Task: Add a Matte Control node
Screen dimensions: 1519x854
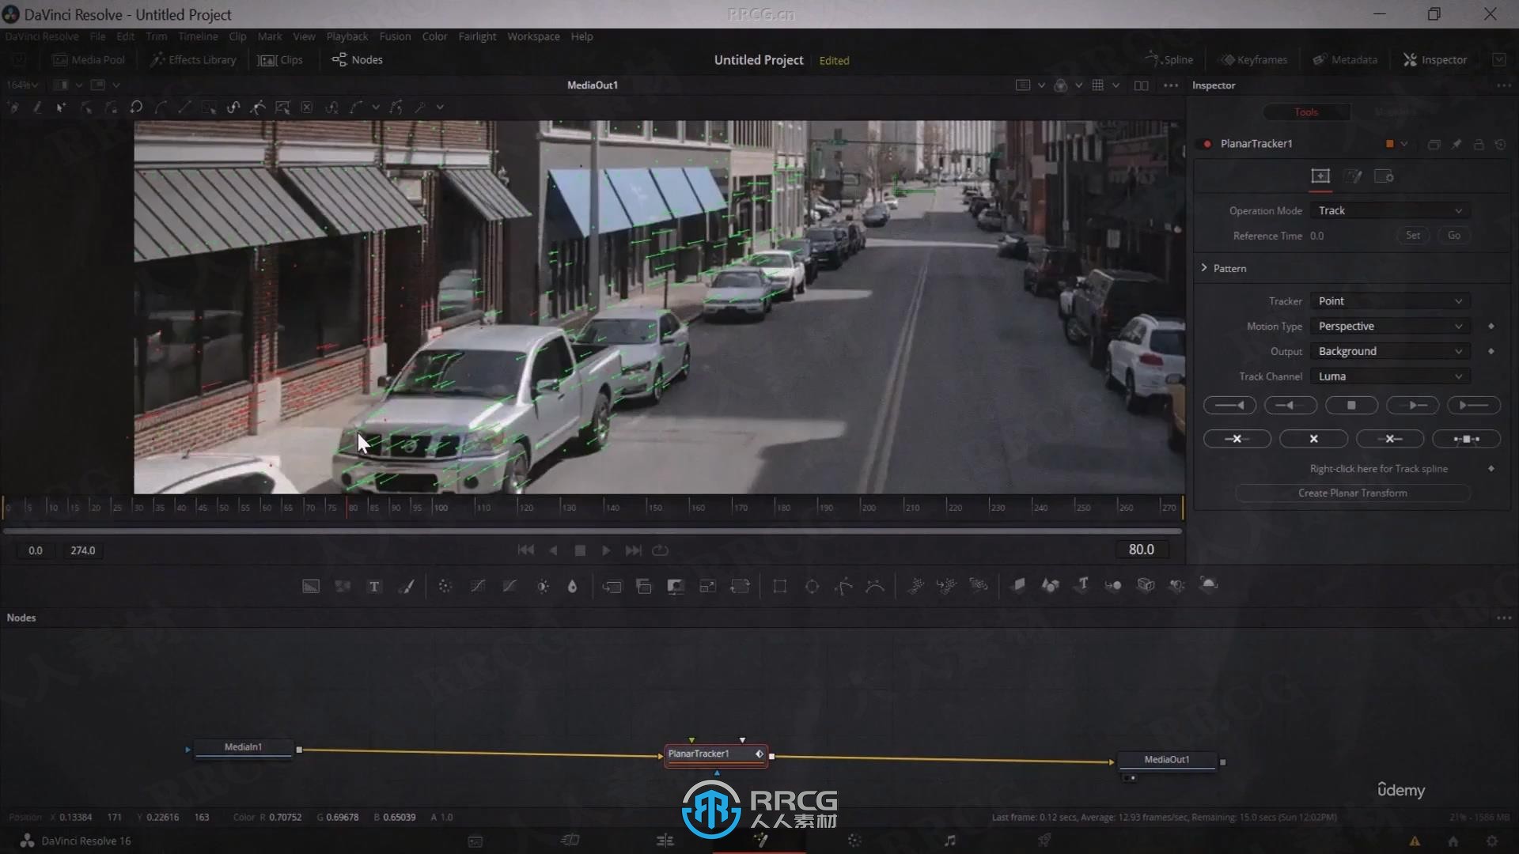Action: point(676,586)
